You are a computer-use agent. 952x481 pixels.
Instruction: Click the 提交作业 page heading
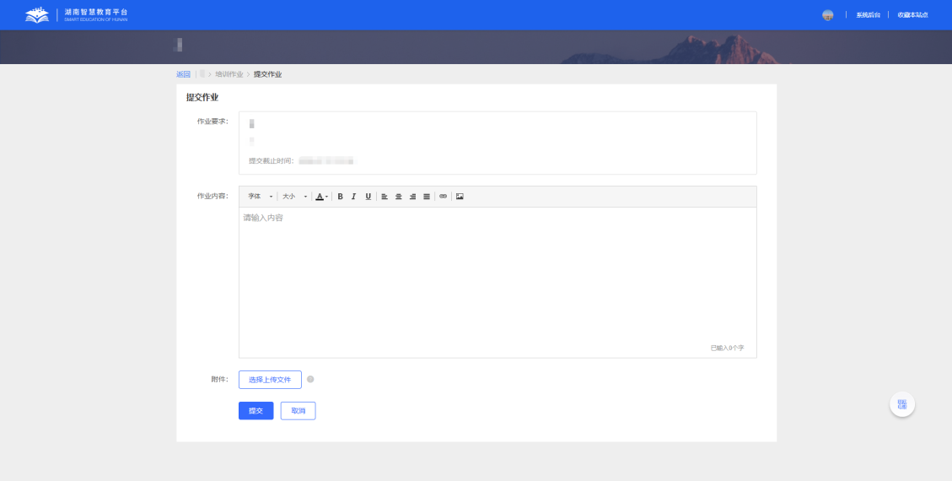tap(202, 97)
